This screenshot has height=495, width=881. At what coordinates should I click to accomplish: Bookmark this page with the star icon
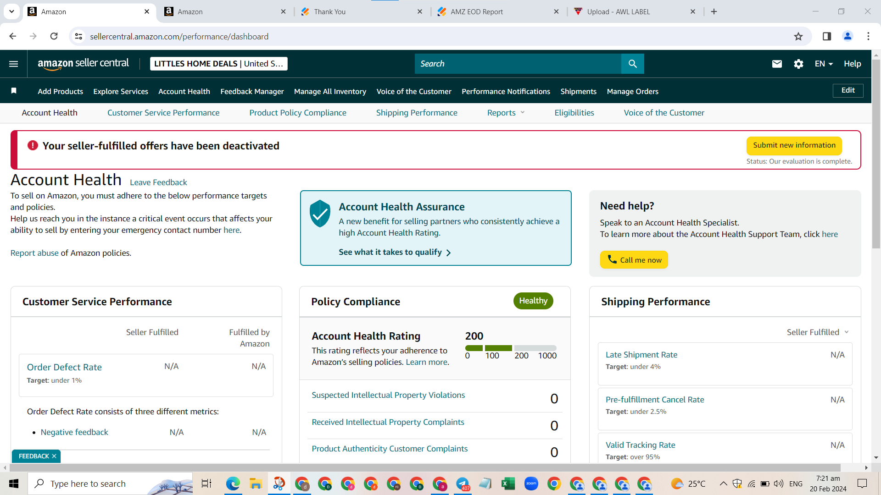tap(798, 36)
